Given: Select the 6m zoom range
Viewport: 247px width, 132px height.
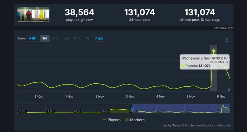Looking at the screenshot, I should (x=77, y=38).
